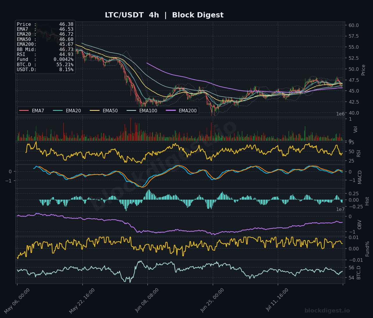Click the EMA50 46.60 value row
The height and width of the screenshot is (318, 373).
click(x=45, y=39)
